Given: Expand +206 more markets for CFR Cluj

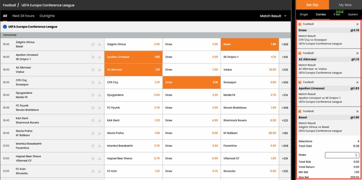Looking at the screenshot, I should (x=285, y=82).
